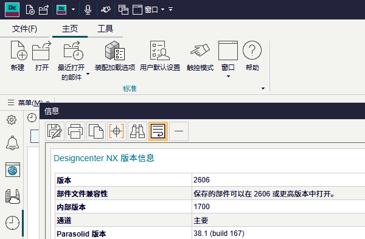Click the 窗口 ribbon icon
Screen dimensions: 365x239
coord(228,50)
